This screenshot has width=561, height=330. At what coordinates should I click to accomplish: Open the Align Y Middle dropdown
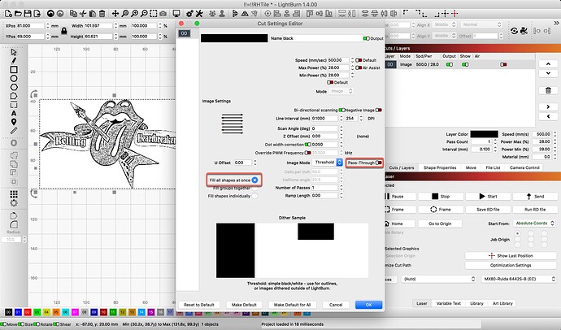click(x=444, y=36)
